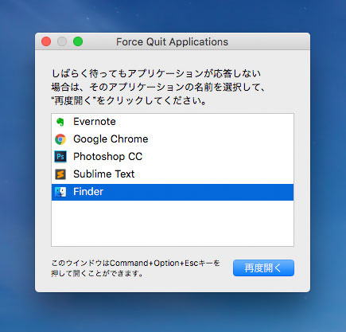Select the highlighted Finder row label
The height and width of the screenshot is (332, 346).
tap(88, 192)
